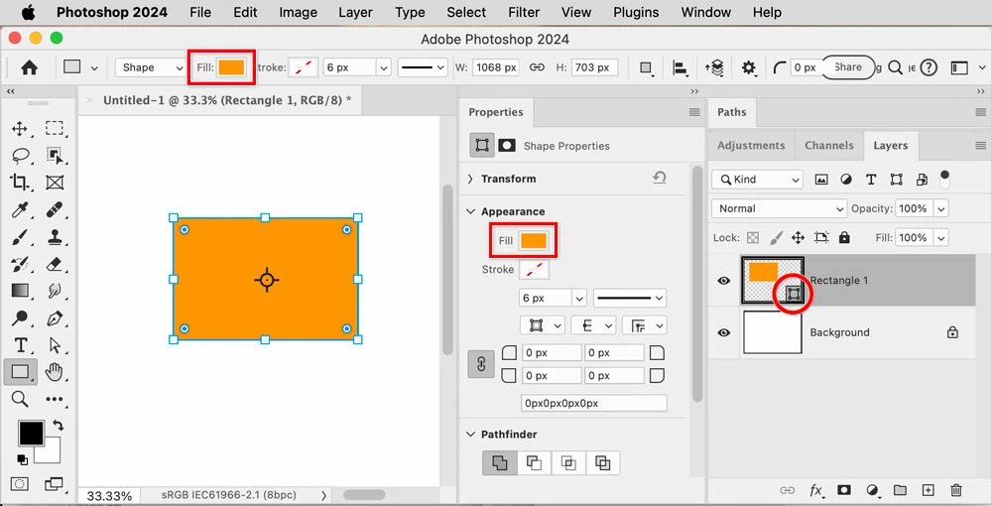The image size is (992, 506).
Task: Collapse the Pathfinder section
Action: pos(470,434)
